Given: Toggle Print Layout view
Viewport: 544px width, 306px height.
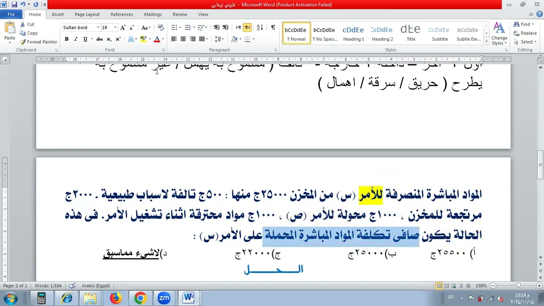Looking at the screenshot, I should click(x=439, y=286).
